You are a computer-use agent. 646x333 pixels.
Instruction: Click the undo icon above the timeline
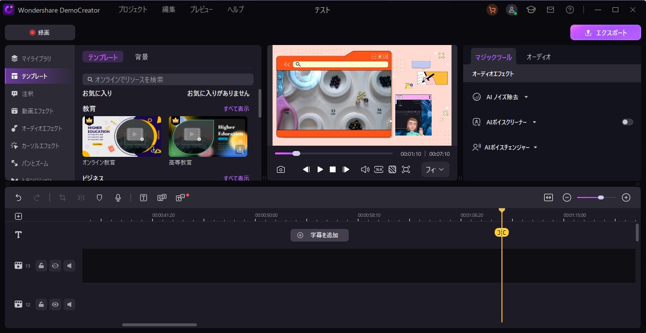pyautogui.click(x=18, y=197)
